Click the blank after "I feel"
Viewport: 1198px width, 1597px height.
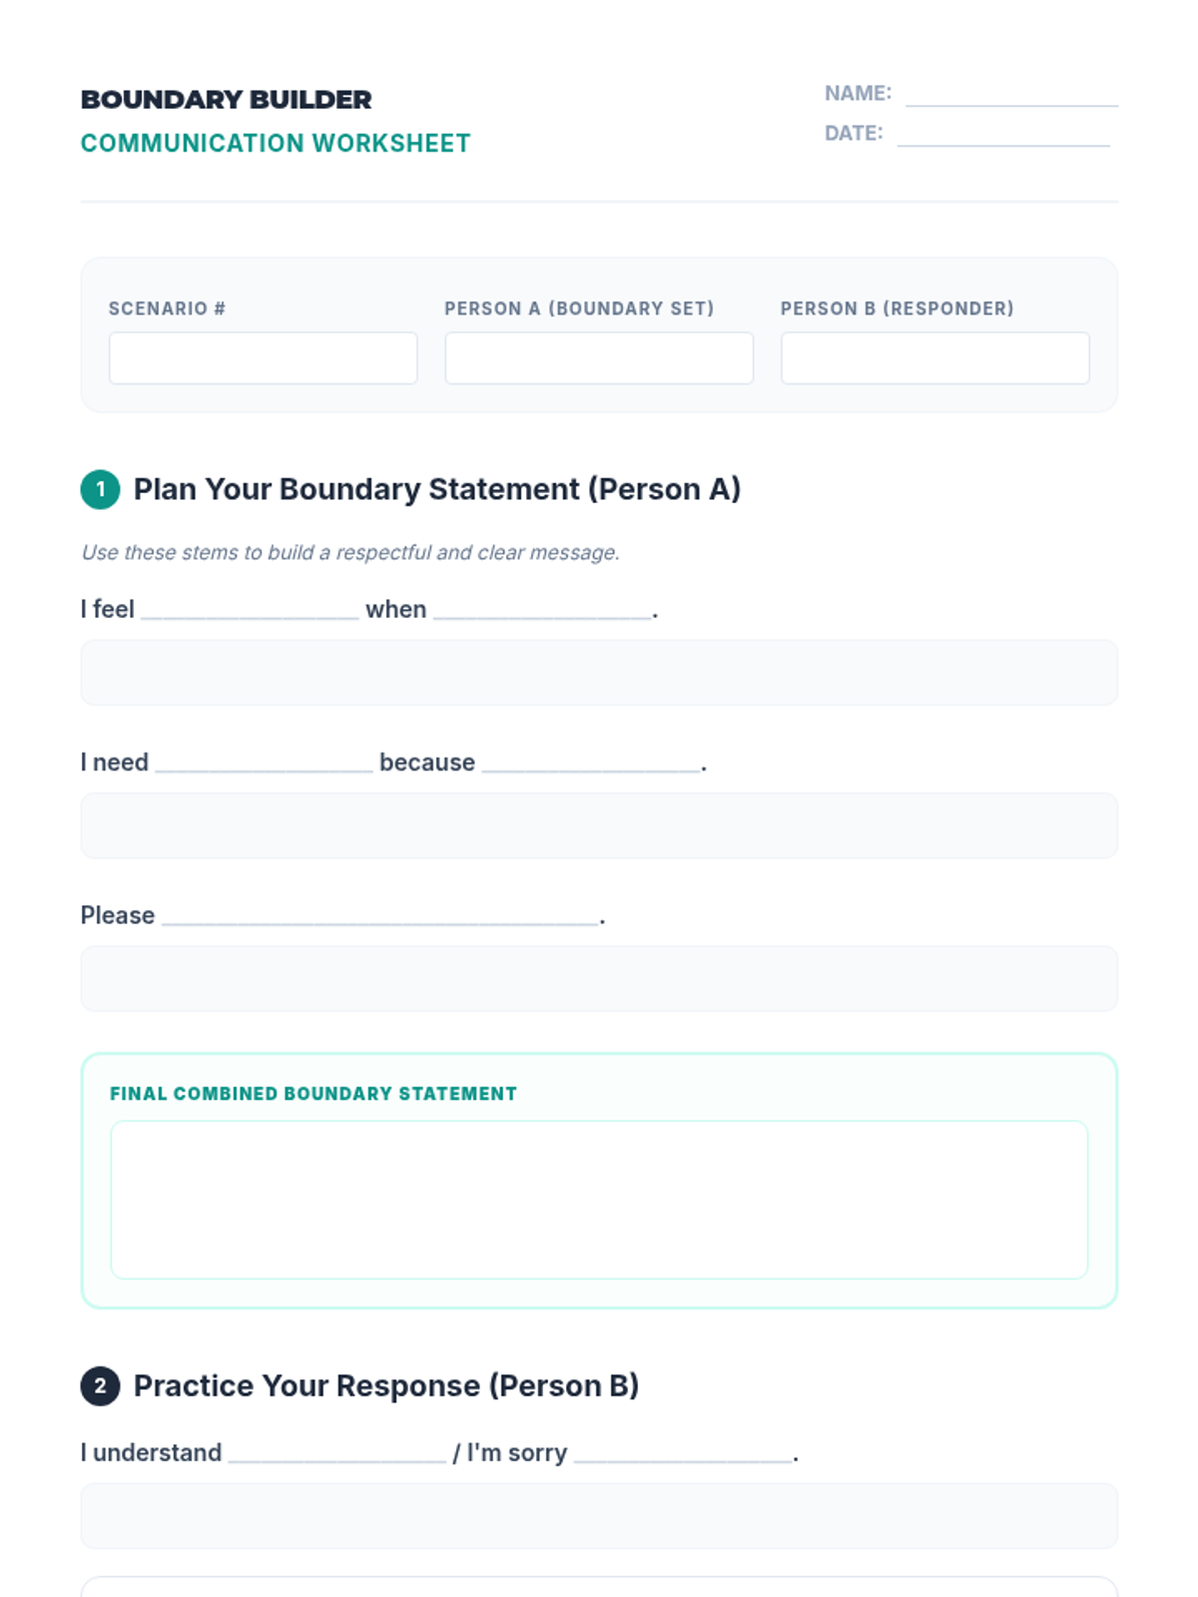pyautogui.click(x=250, y=611)
